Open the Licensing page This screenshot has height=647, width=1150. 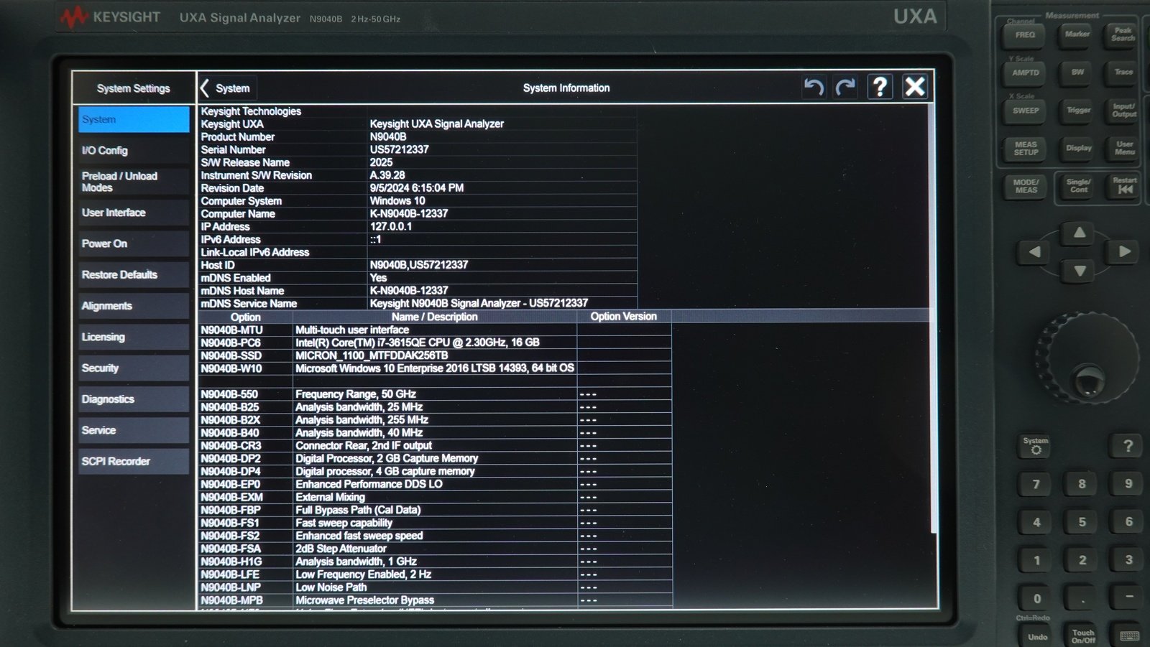134,337
